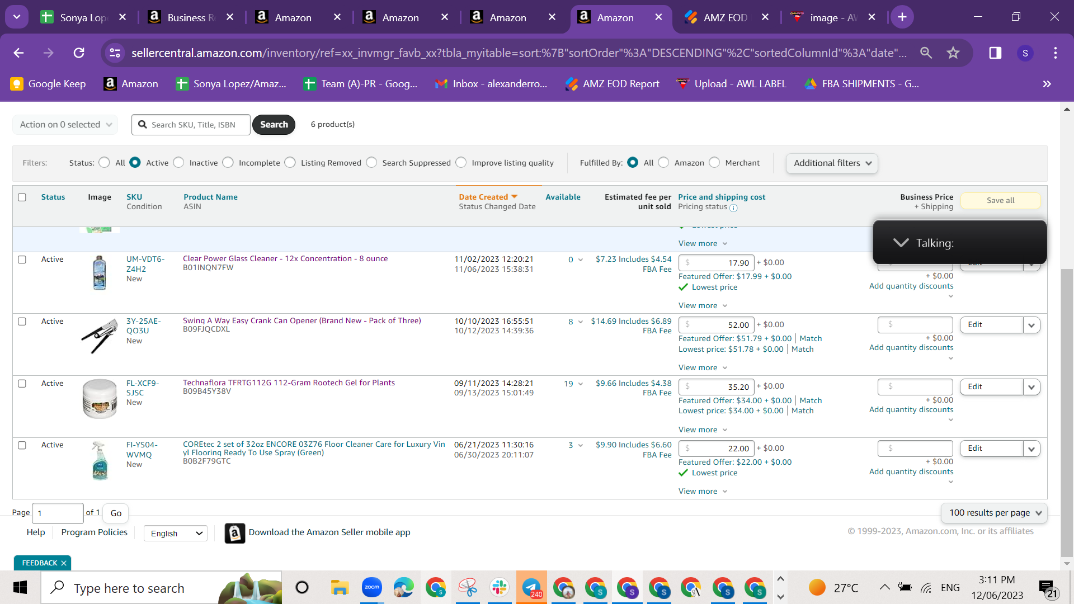This screenshot has height=604, width=1074.
Task: Expand View more for Rootech Gel row
Action: tap(703, 430)
